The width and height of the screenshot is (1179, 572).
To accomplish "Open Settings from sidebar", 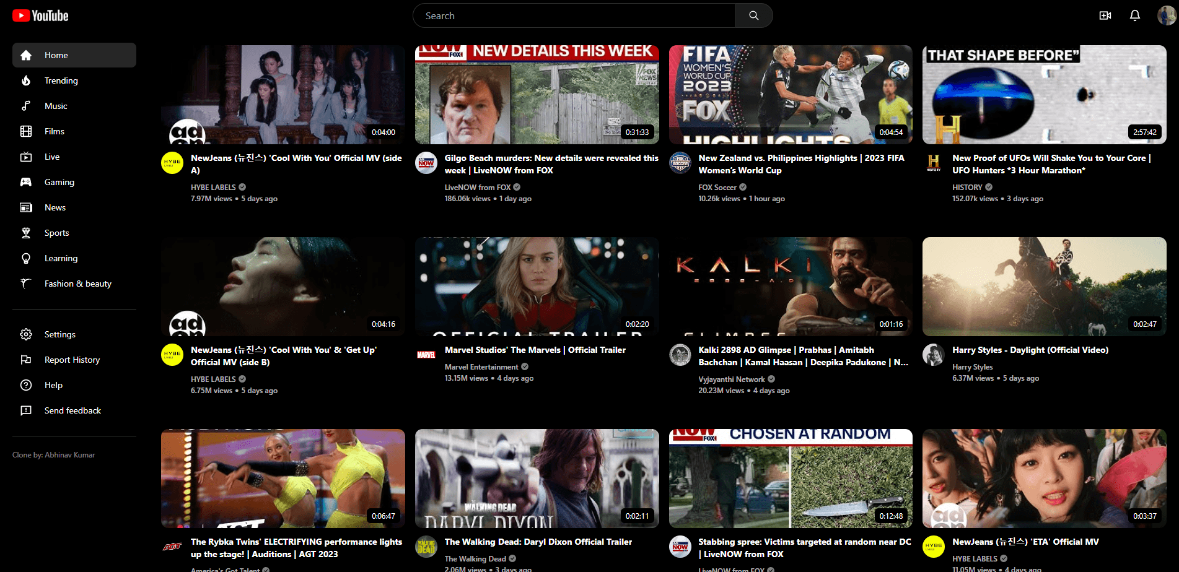I will tap(74, 334).
